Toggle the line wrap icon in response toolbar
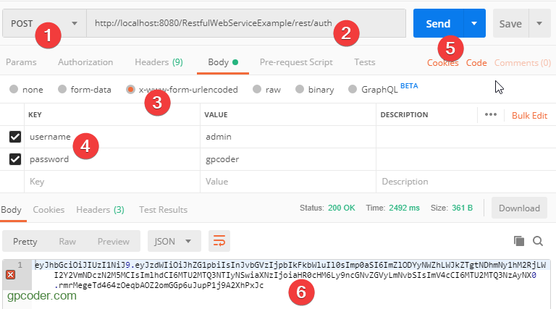This screenshot has height=309, width=556. coord(219,241)
